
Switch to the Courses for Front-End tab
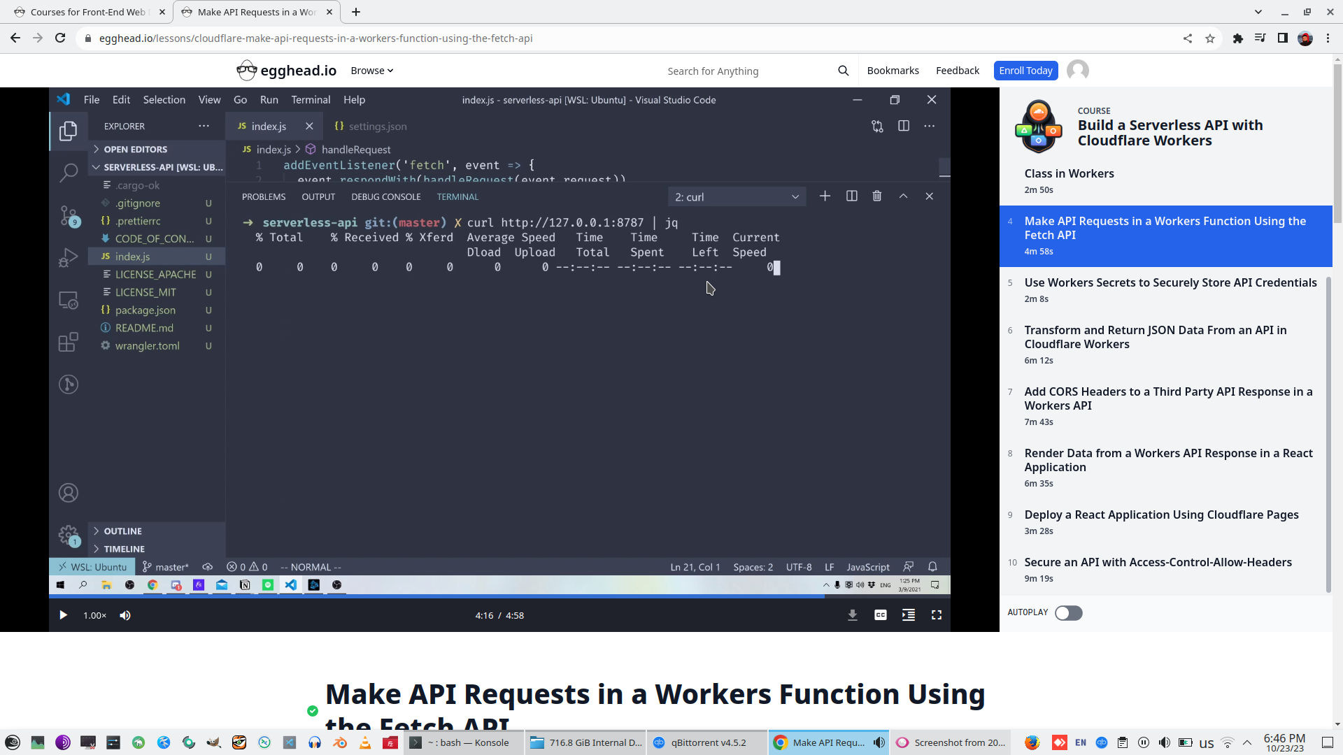pyautogui.click(x=87, y=12)
